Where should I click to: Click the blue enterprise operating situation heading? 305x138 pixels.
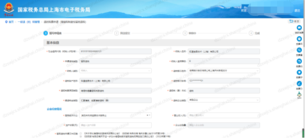point(54,109)
